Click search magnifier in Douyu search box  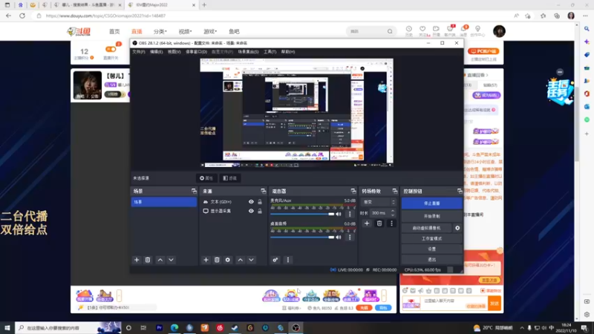pyautogui.click(x=390, y=31)
